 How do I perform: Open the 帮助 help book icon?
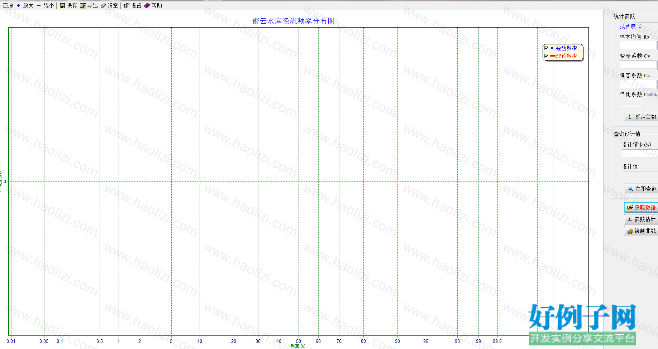(x=147, y=5)
